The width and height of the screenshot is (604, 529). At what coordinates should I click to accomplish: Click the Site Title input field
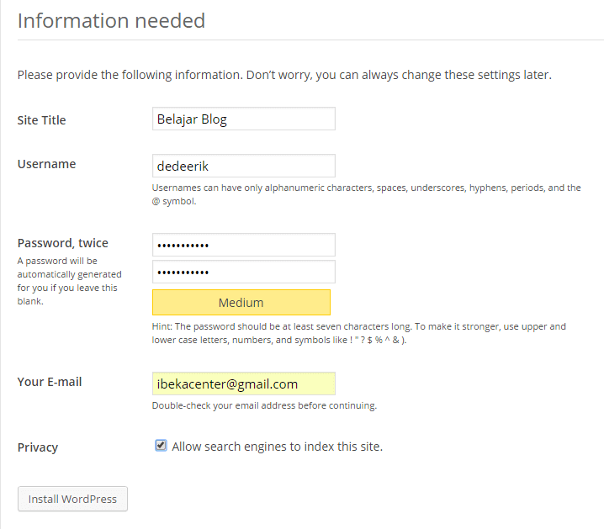[x=243, y=119]
